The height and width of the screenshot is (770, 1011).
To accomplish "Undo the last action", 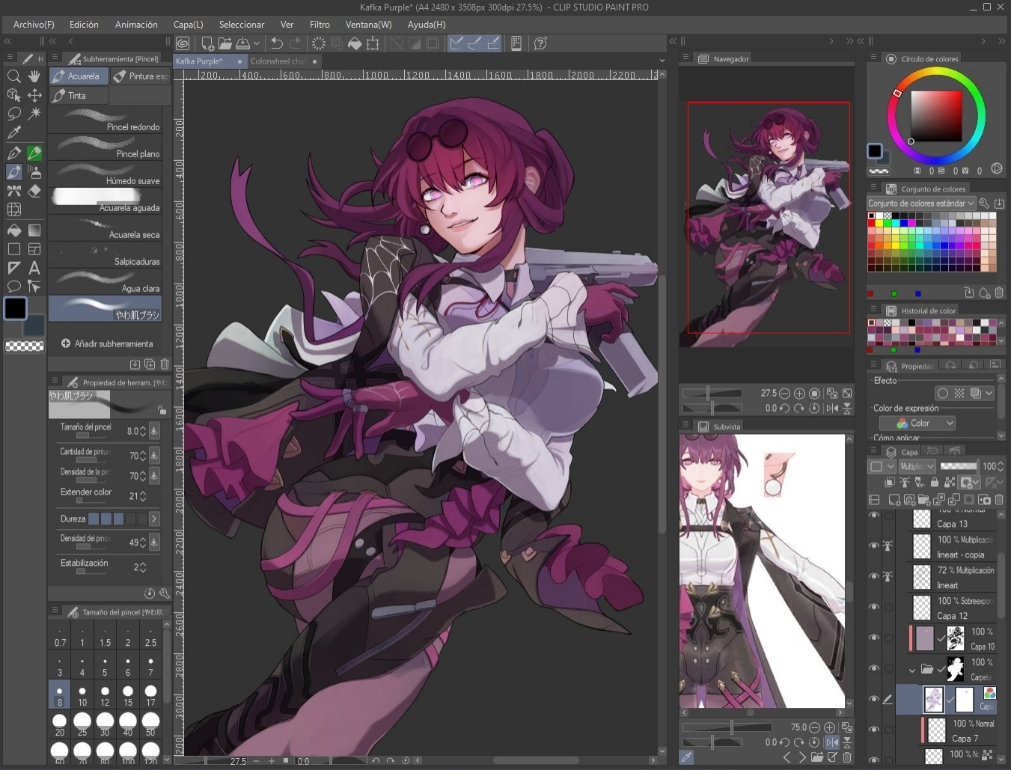I will 276,43.
